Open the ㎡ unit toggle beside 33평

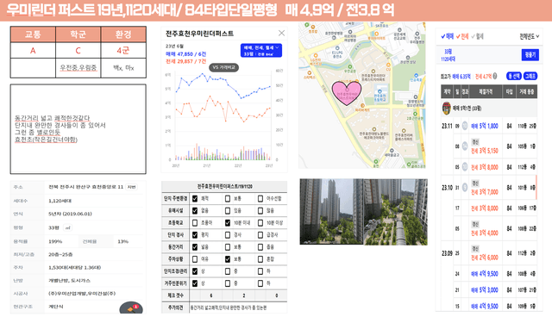click(x=67, y=227)
